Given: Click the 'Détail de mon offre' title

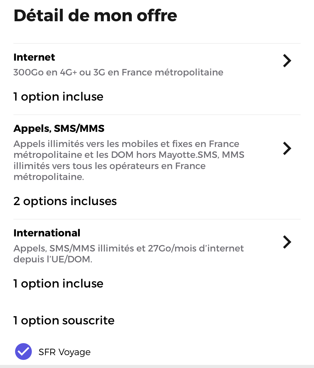Looking at the screenshot, I should coord(95,15).
